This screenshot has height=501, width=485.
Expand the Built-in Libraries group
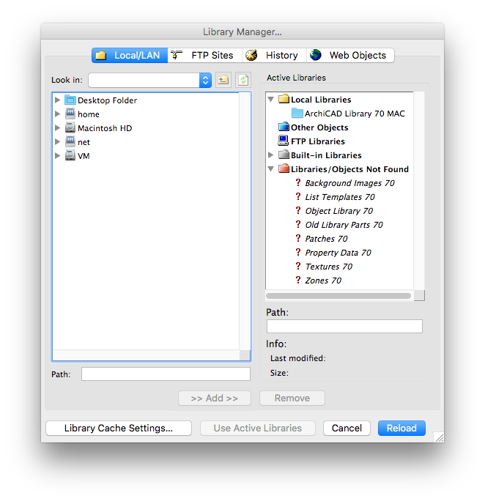[x=271, y=155]
